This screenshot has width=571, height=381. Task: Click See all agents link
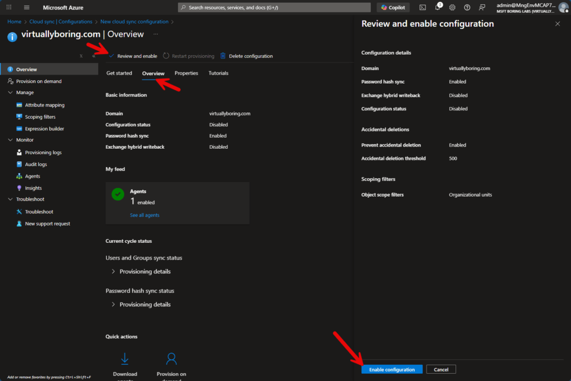click(144, 215)
